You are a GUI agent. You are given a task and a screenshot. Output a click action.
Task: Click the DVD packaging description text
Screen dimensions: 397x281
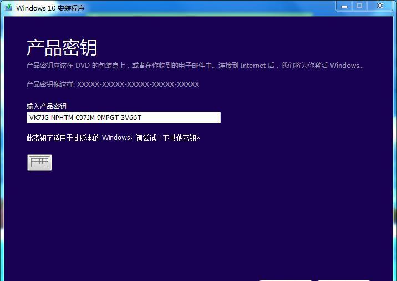point(195,66)
